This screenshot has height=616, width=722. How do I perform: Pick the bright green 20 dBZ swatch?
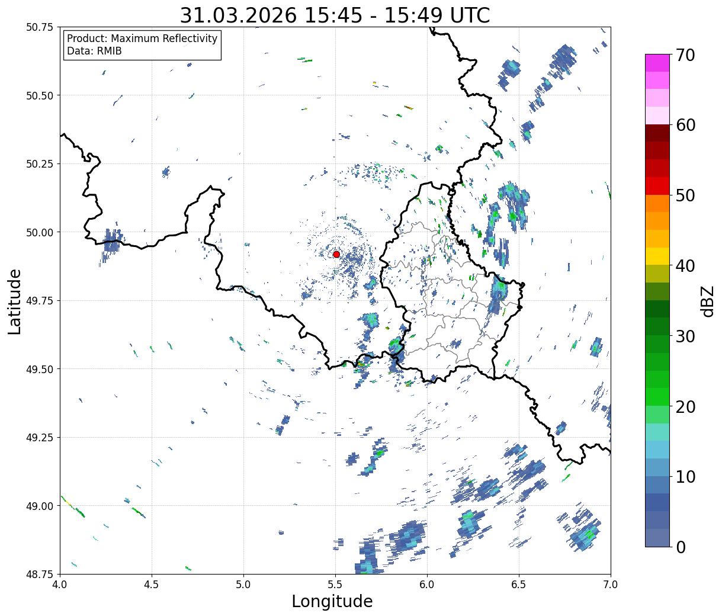click(x=657, y=396)
